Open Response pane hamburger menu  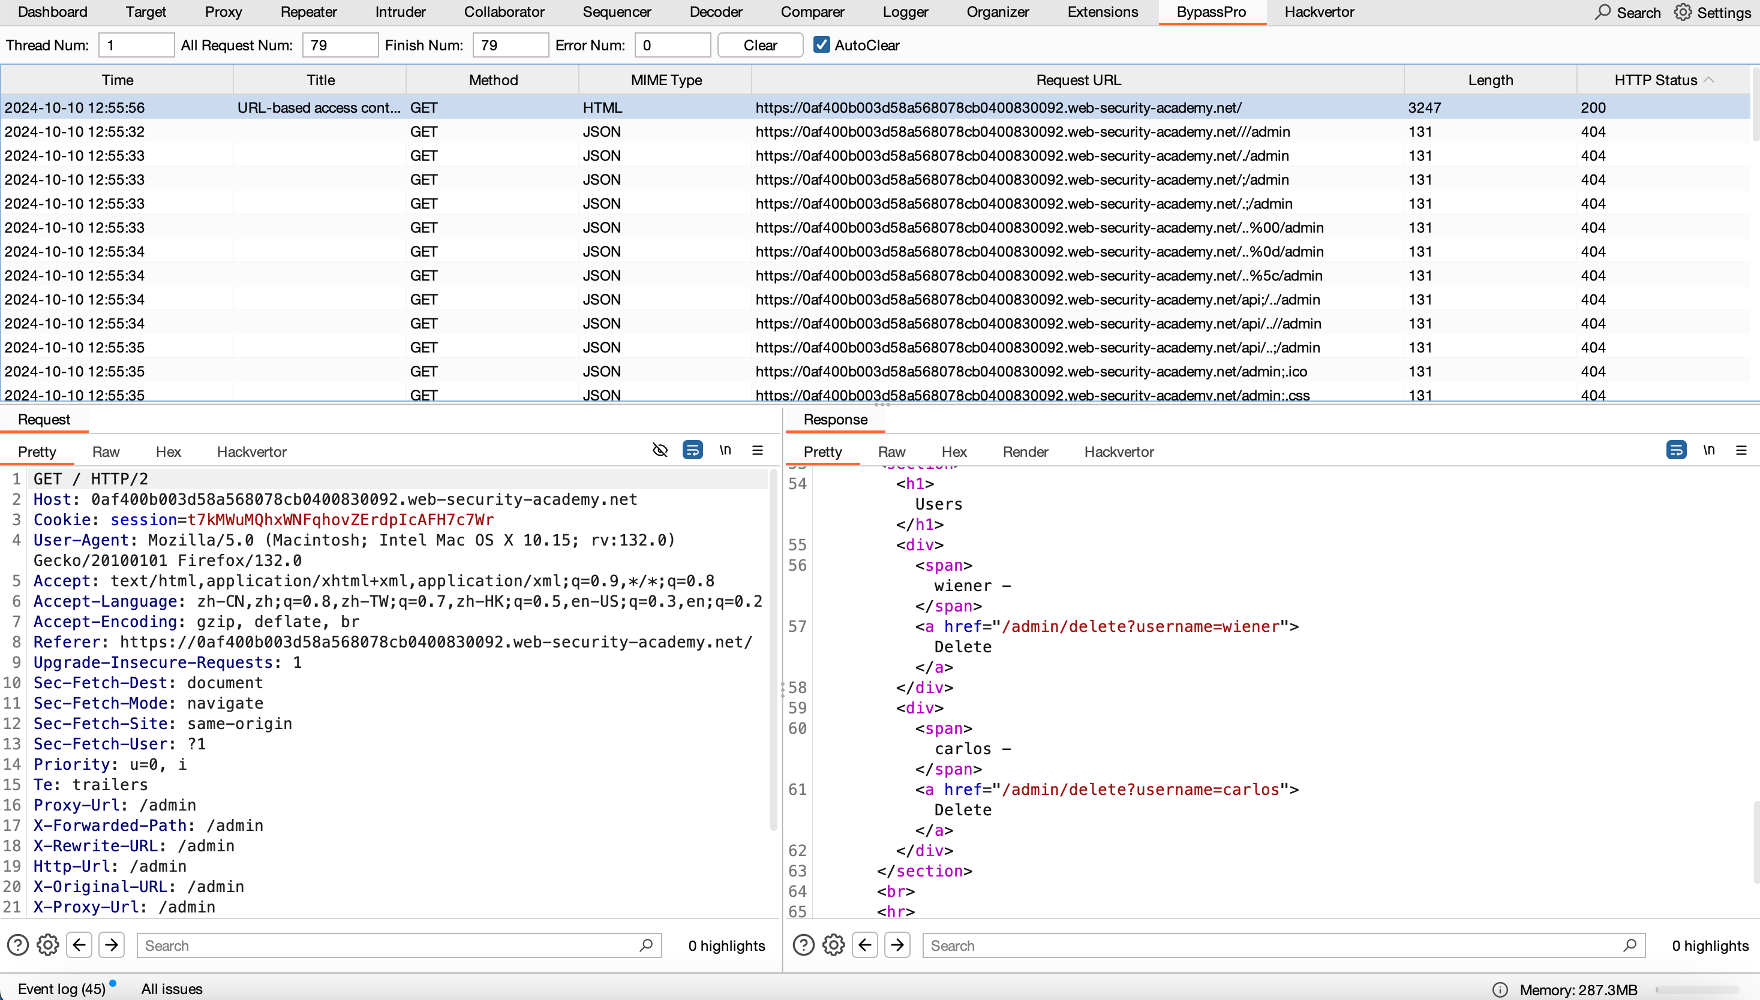(1741, 450)
